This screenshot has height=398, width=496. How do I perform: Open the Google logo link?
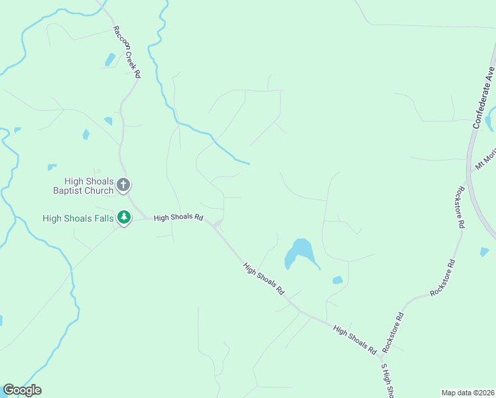(22, 390)
